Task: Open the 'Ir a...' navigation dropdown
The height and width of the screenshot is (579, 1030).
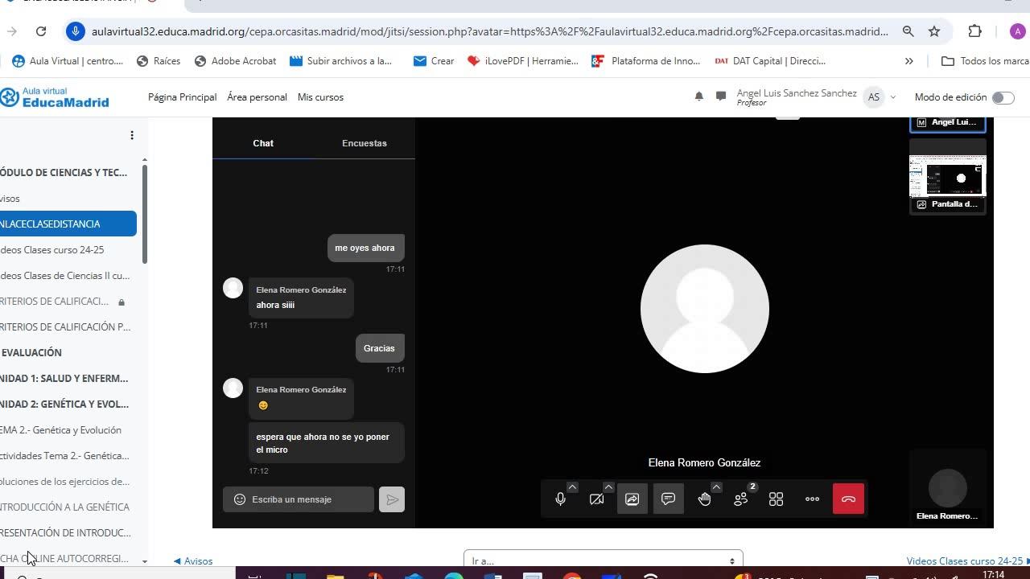Action: pos(603,561)
